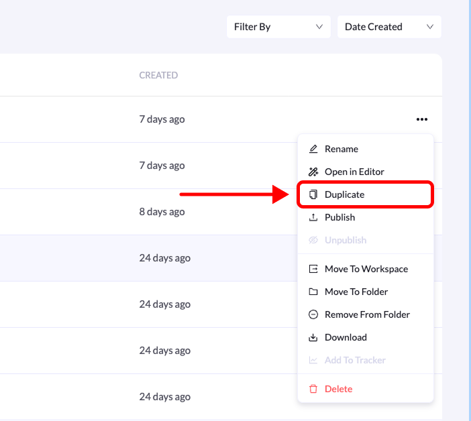The width and height of the screenshot is (471, 421).
Task: Choose Download from the menu
Action: [365, 337]
